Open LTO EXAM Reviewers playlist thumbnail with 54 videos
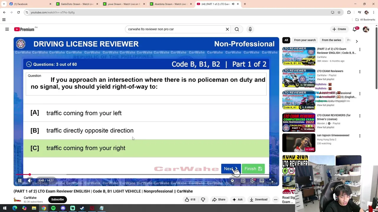The width and height of the screenshot is (378, 212). click(299, 78)
